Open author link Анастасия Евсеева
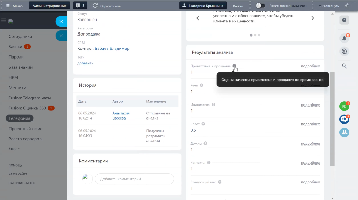Image resolution: width=358 pixels, height=200 pixels. click(121, 116)
